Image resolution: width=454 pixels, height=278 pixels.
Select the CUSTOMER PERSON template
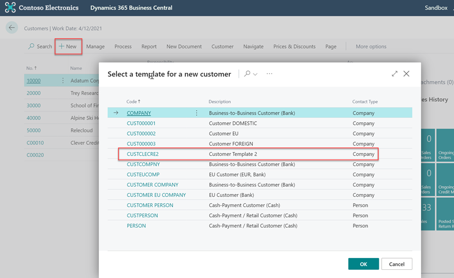tap(150, 205)
